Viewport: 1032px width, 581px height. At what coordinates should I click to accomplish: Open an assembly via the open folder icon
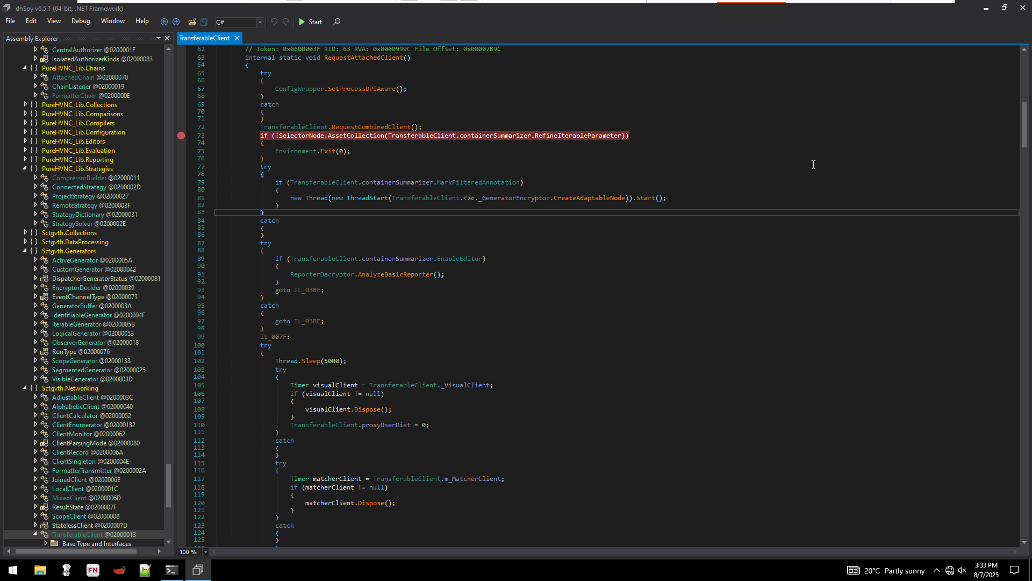(192, 22)
